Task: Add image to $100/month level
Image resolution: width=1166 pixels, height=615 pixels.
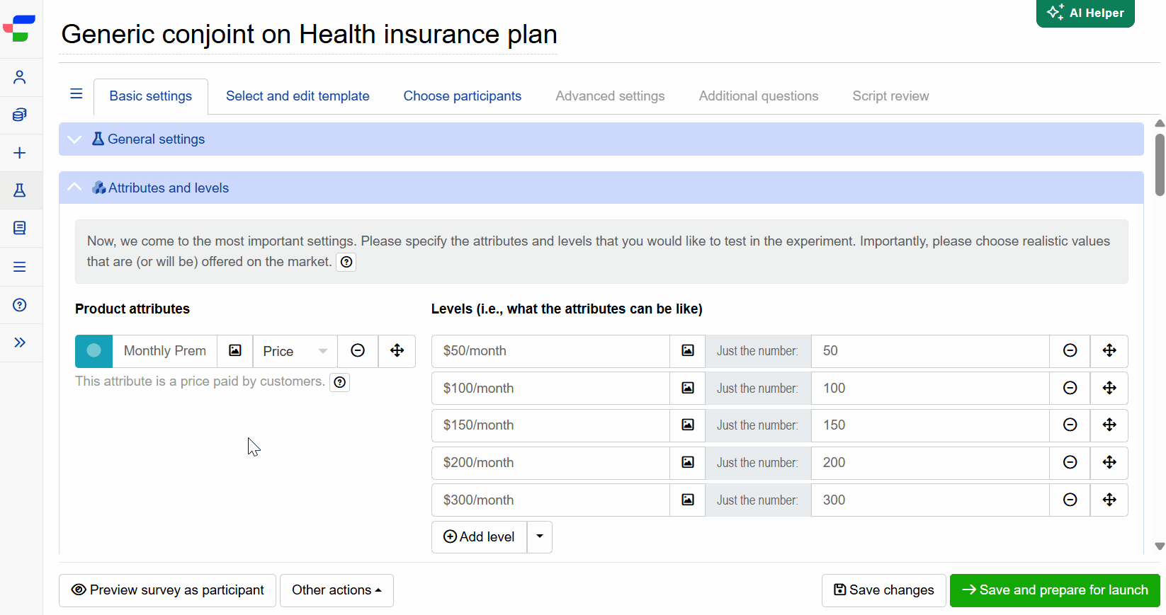Action: [x=688, y=388]
